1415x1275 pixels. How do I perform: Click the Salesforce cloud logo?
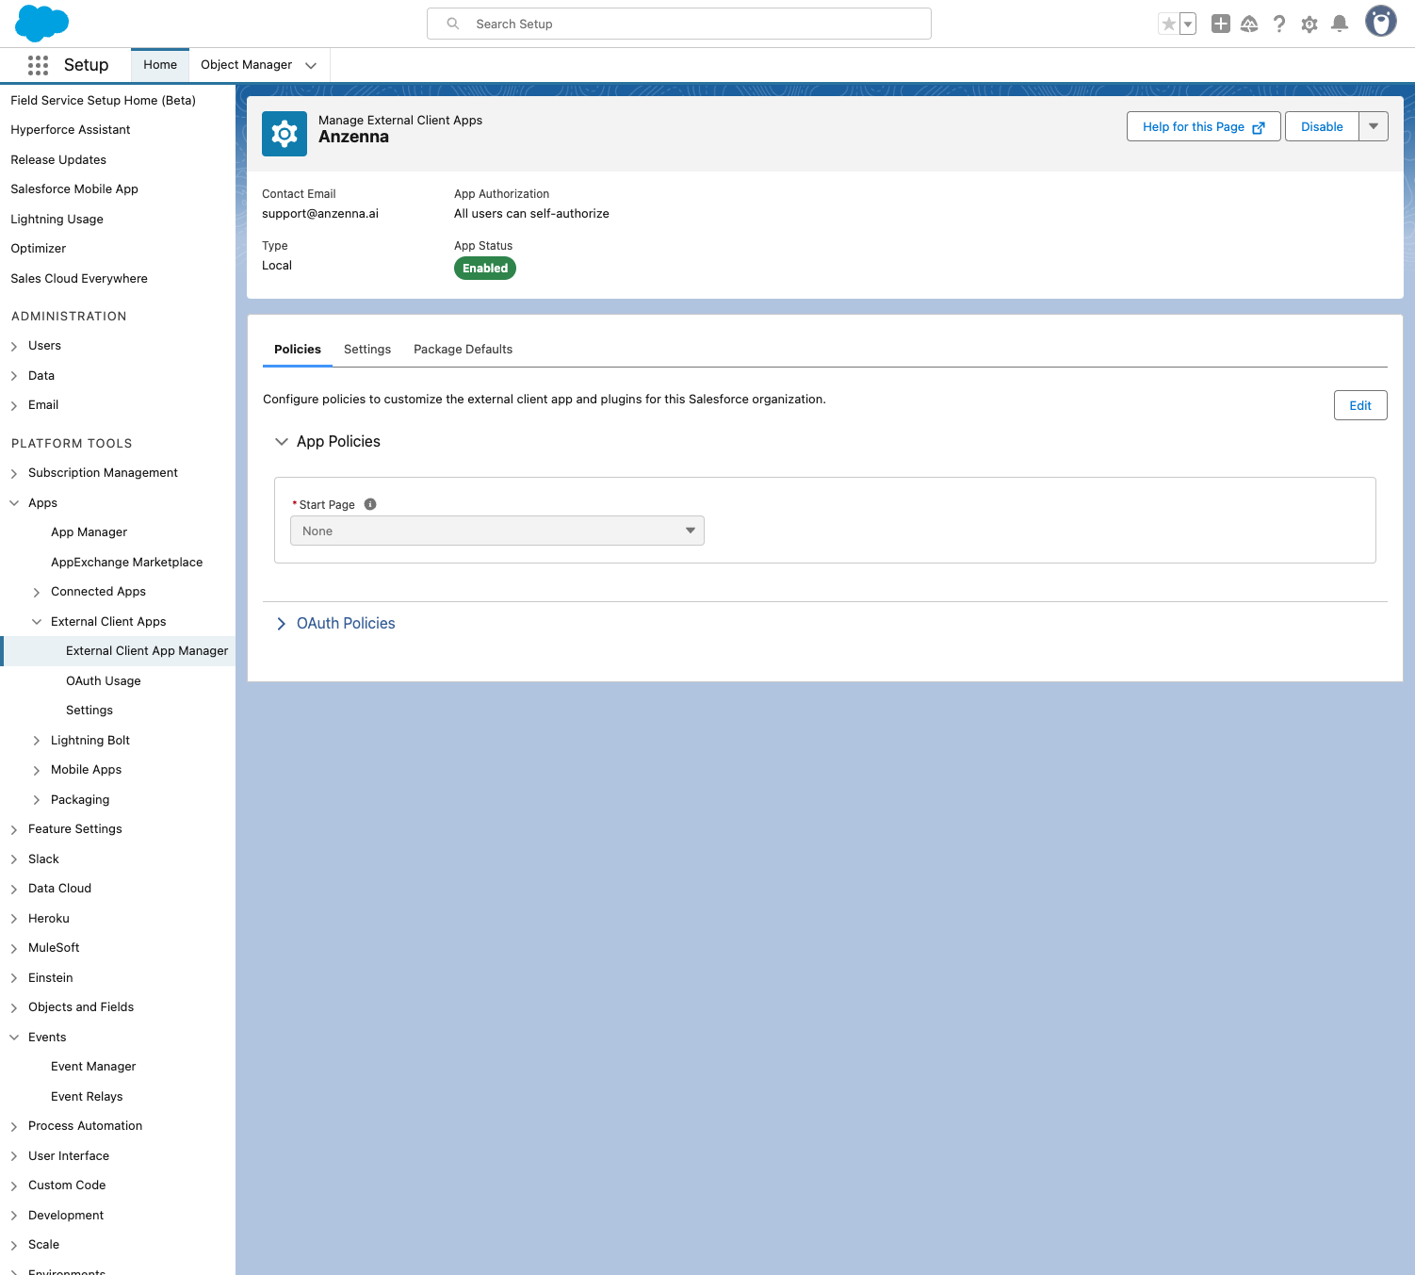42,23
